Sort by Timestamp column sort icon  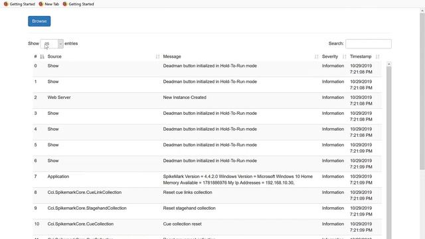click(378, 56)
